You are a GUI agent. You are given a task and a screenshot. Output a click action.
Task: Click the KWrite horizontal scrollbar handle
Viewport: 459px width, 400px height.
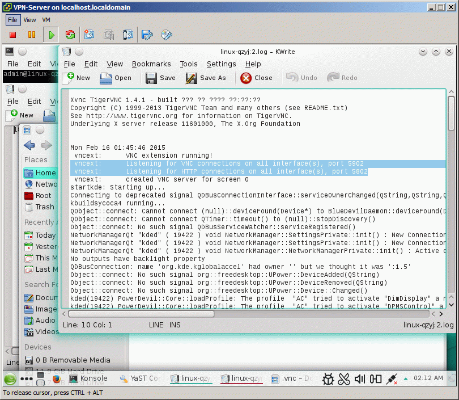[141, 314]
